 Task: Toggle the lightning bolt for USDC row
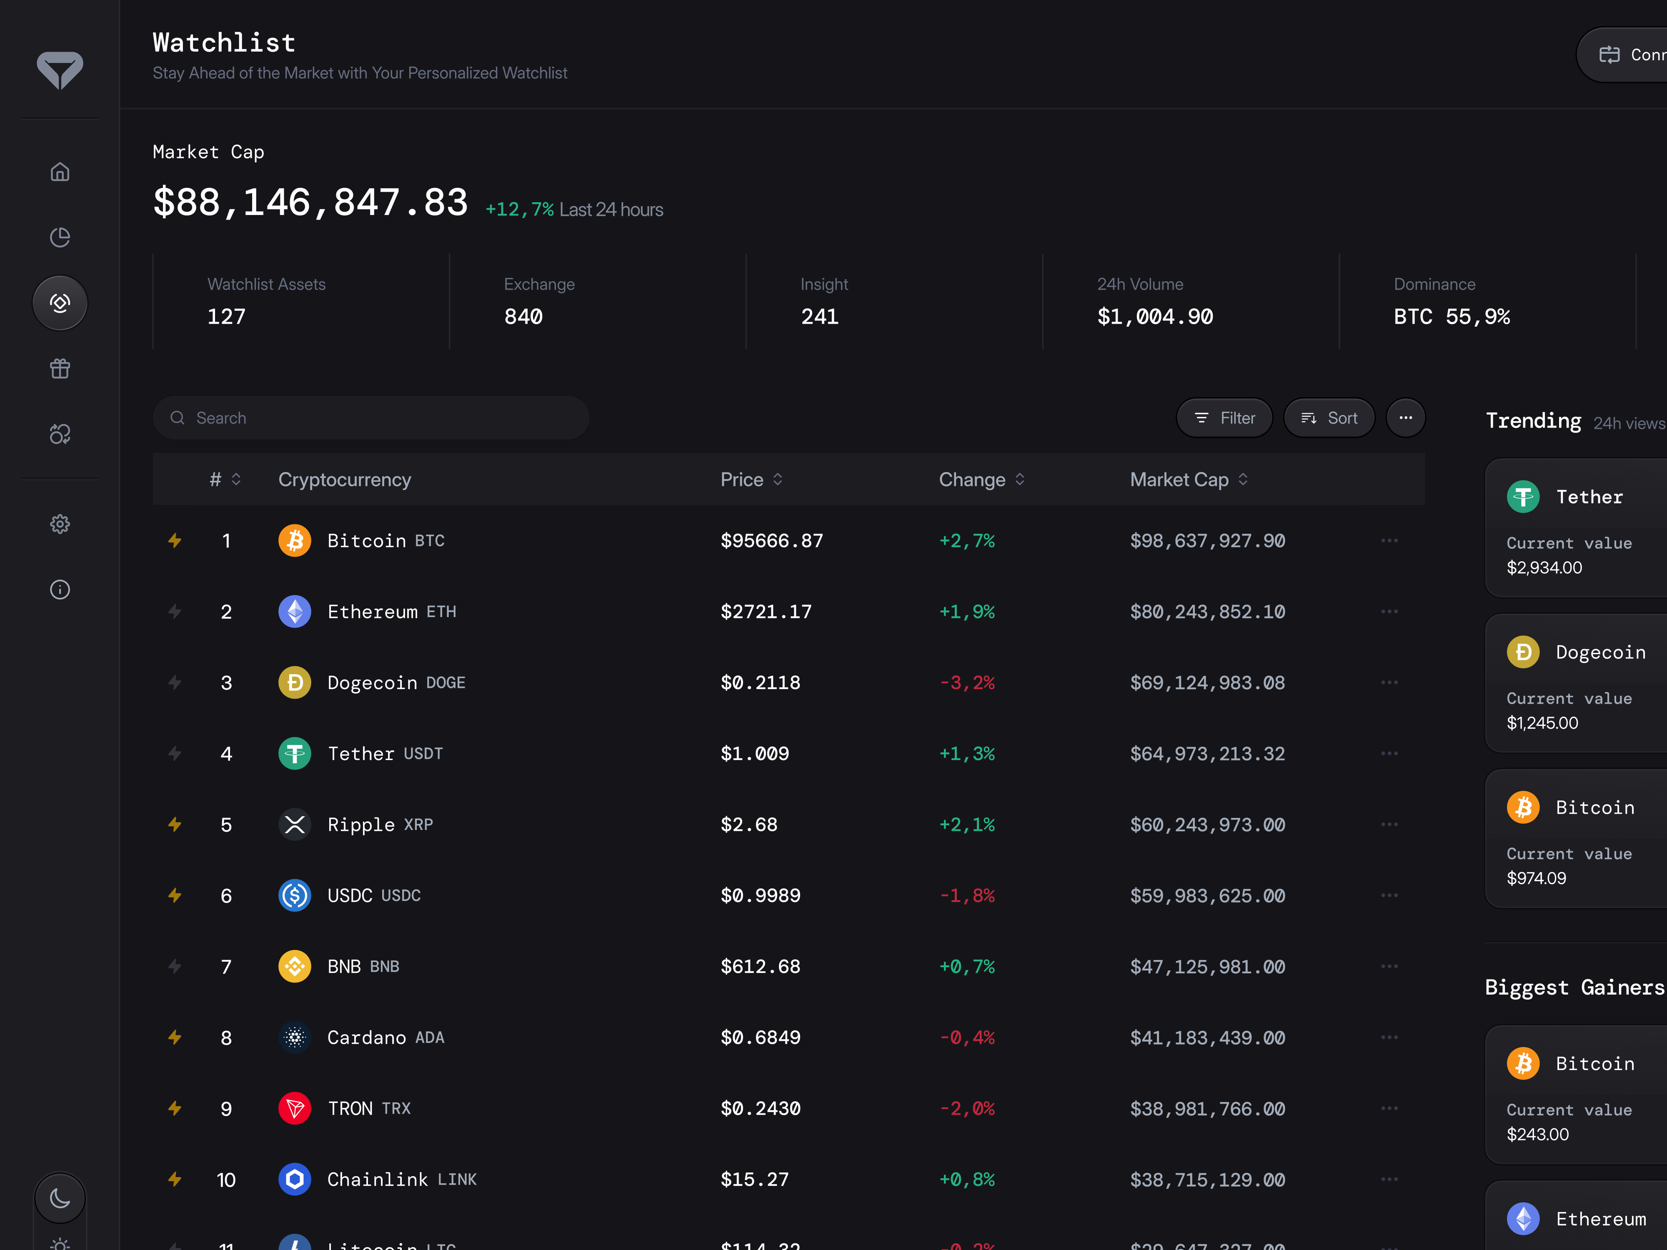[x=175, y=895]
